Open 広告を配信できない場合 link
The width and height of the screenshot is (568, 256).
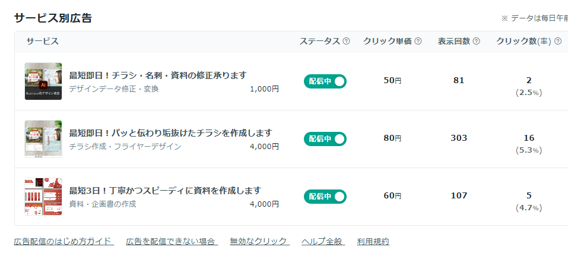point(172,241)
